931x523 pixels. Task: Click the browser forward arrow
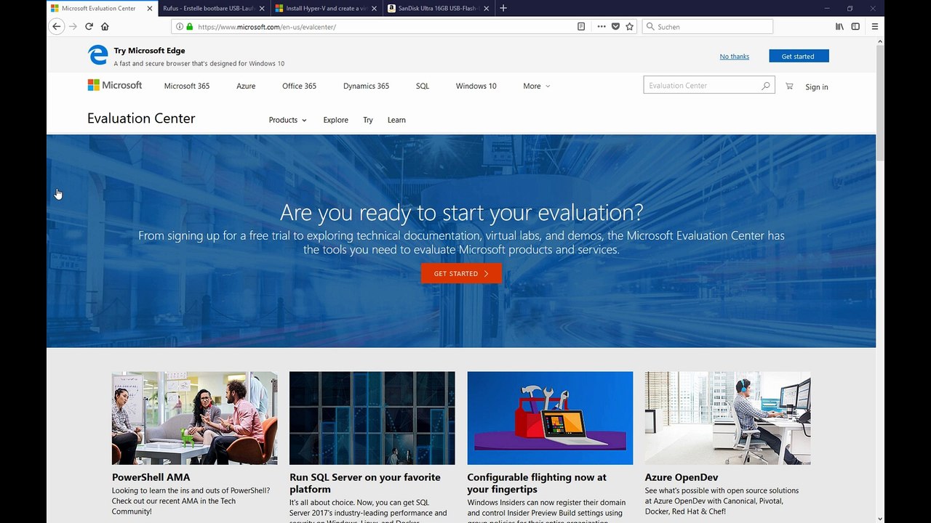(73, 26)
